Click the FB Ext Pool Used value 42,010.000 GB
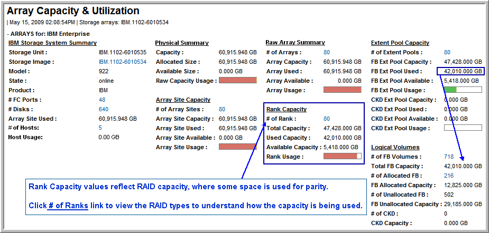Image resolution: width=489 pixels, height=233 pixels. coord(463,71)
